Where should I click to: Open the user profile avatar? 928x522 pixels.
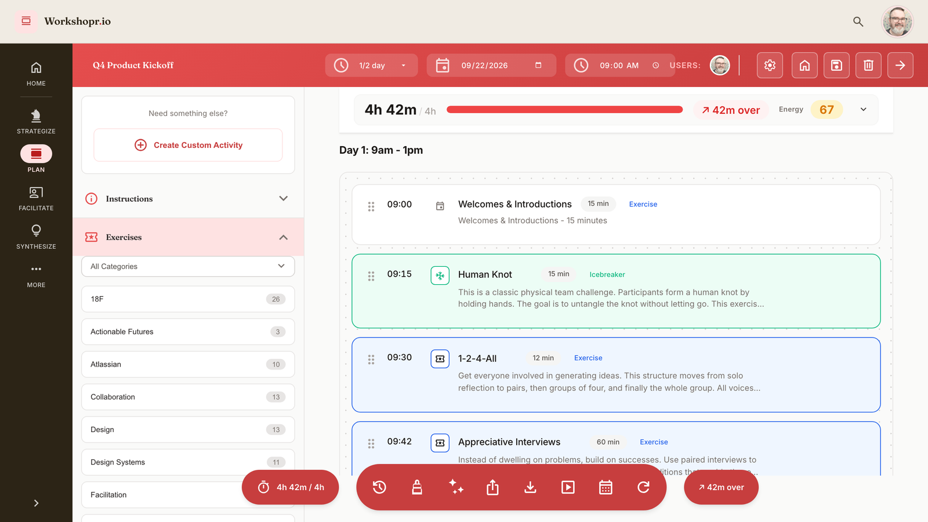pos(897,21)
